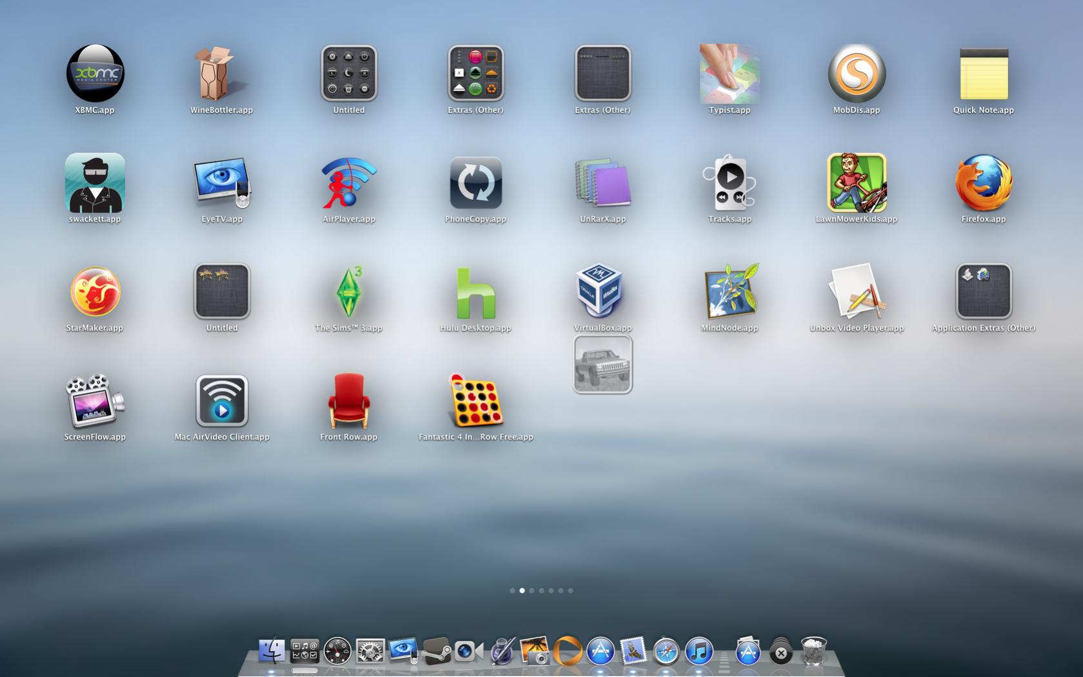Launch Firefox.app browser
Screen dimensions: 1083x677
pos(984,183)
